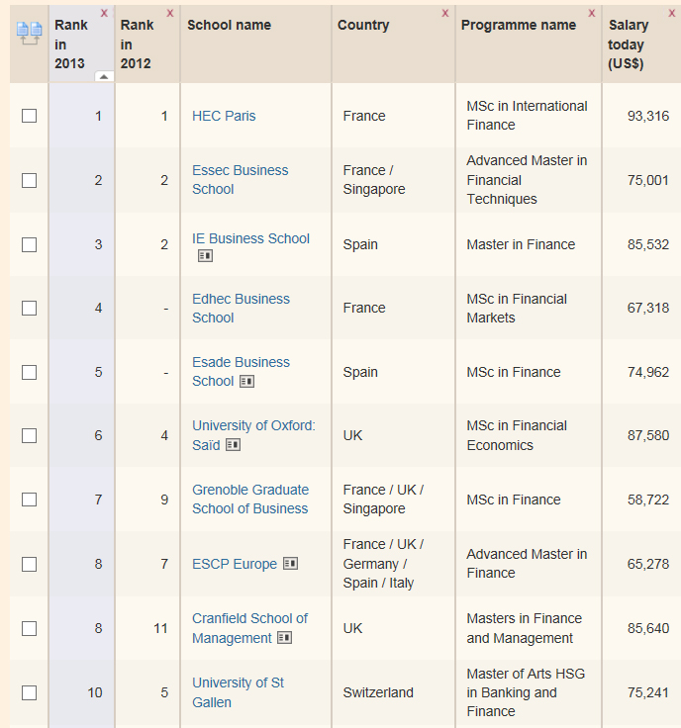Viewport: 681px width, 728px height.
Task: Open the Edhec Business School link
Action: coord(242,308)
